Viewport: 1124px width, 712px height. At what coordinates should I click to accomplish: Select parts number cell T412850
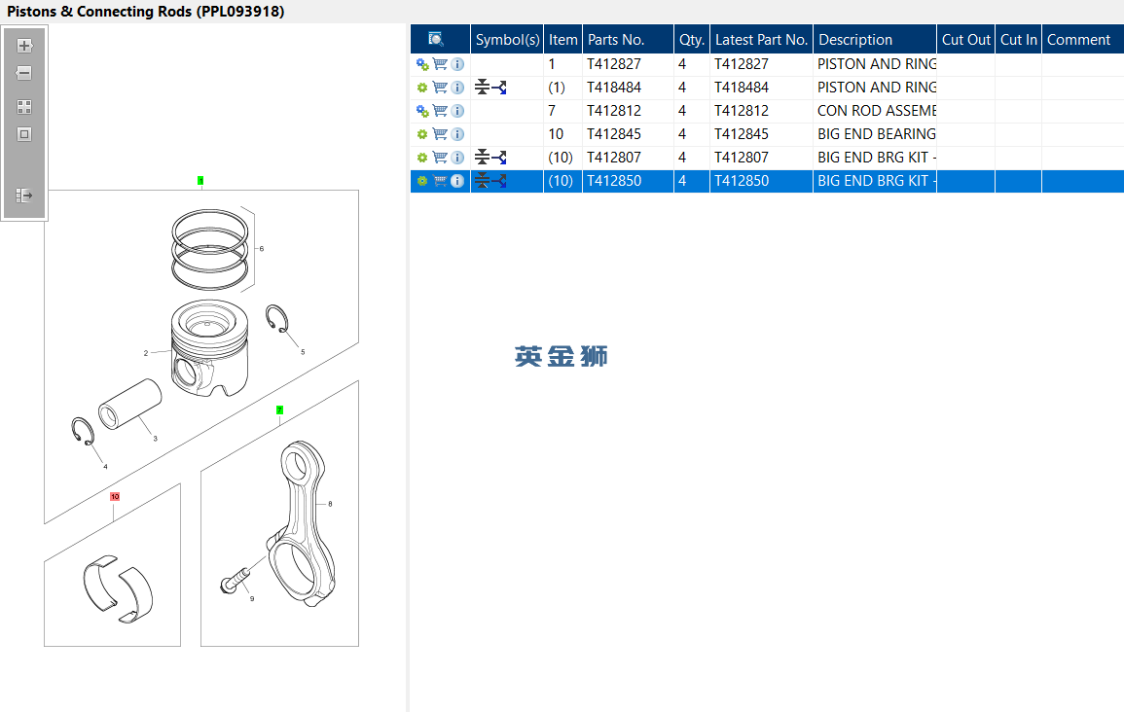point(628,181)
